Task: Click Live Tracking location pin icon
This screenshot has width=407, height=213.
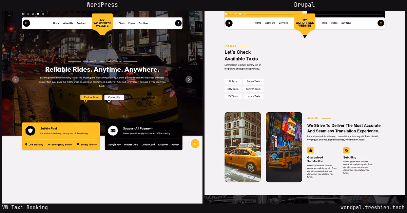Action: (x=26, y=145)
